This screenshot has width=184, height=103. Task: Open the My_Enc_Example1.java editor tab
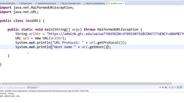point(70,3)
